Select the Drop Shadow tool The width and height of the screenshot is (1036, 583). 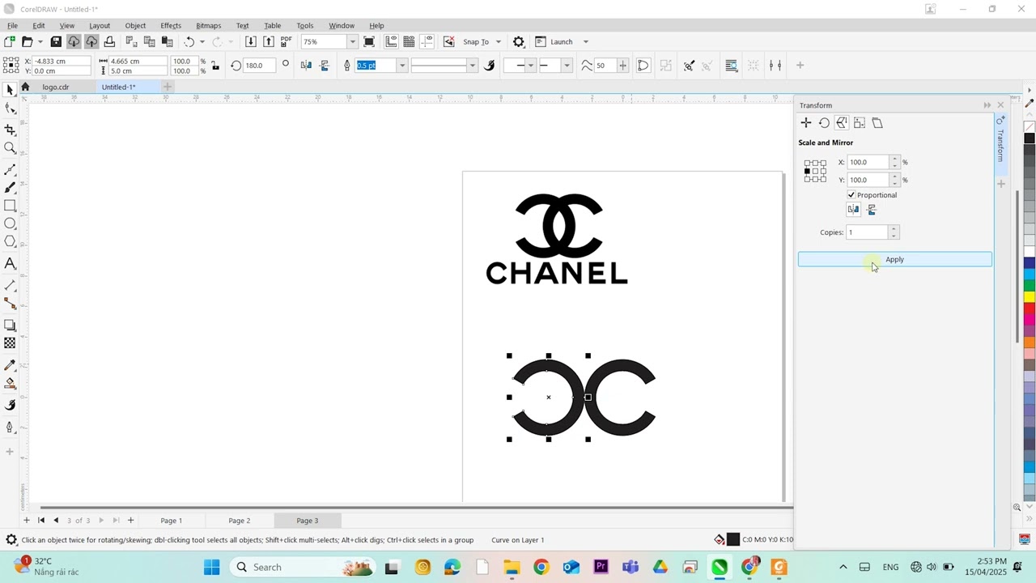[x=10, y=326]
